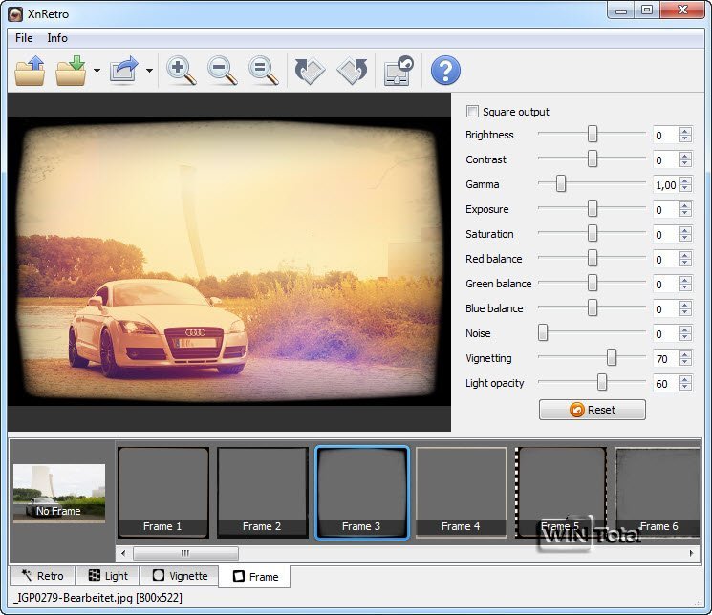
Task: Expand the Share button dropdown arrow
Action: [x=149, y=72]
